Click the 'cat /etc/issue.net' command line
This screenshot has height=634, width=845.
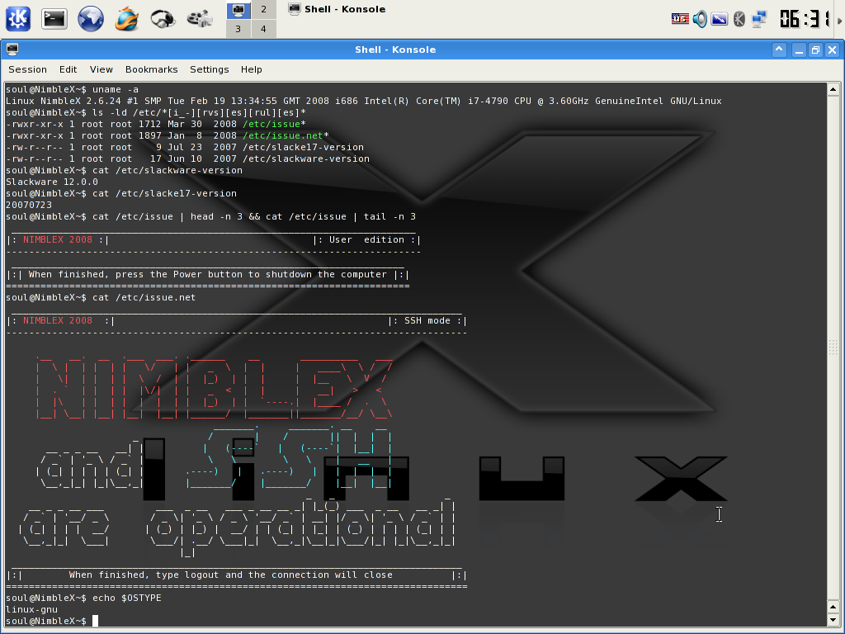[144, 297]
